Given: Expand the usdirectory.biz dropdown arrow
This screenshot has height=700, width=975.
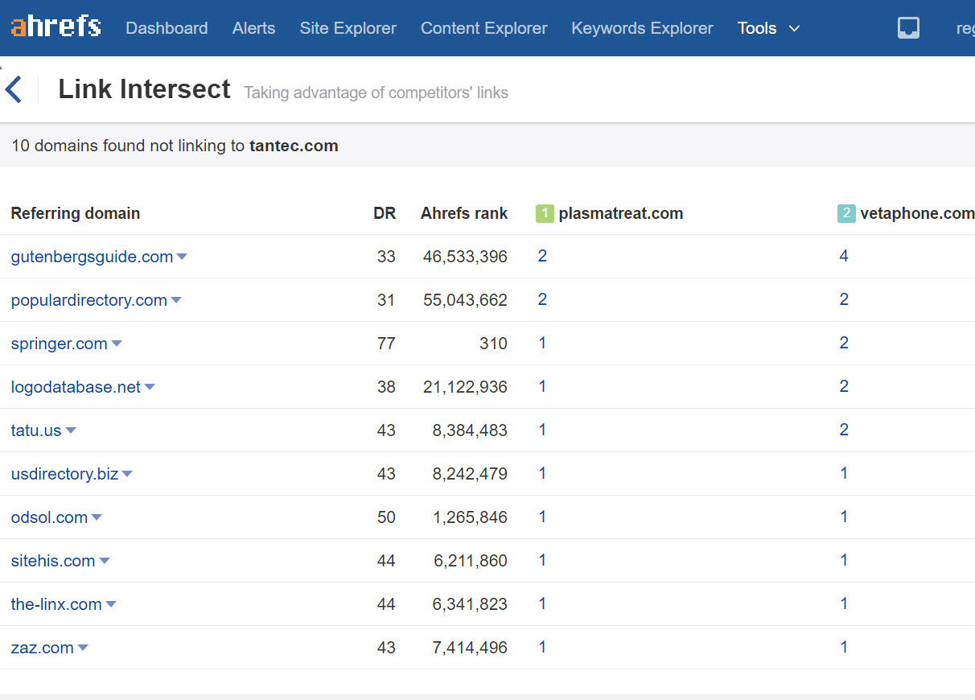Looking at the screenshot, I should click(127, 474).
